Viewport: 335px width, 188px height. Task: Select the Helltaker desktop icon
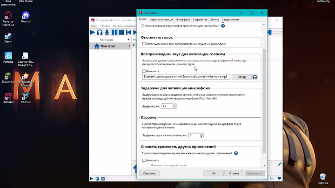pos(8,98)
